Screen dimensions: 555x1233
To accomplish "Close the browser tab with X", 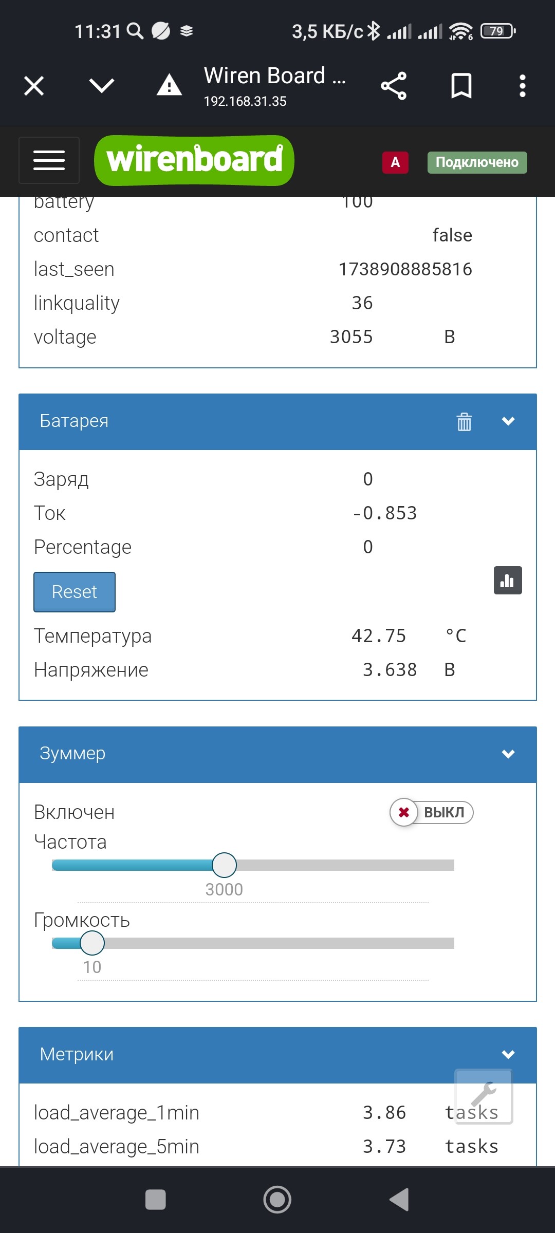I will click(x=34, y=86).
